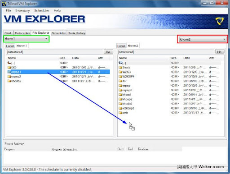Click the W2K3 folder icon
Image resolution: width=230 pixels, height=174 pixels.
click(120, 72)
